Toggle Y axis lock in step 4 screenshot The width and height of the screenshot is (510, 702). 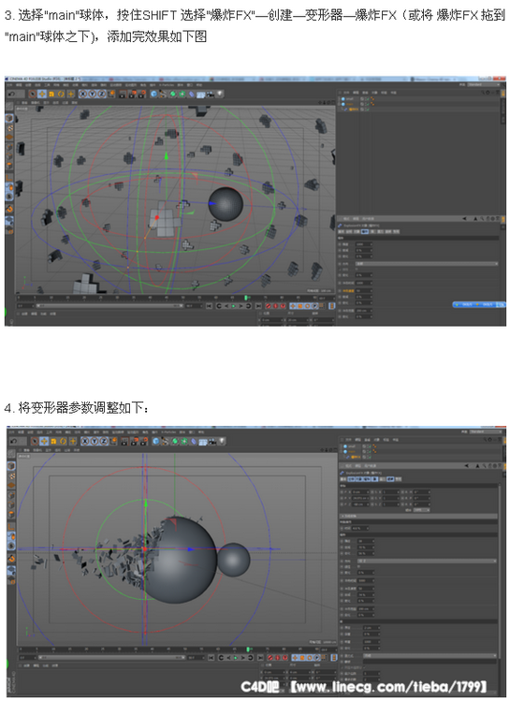pos(95,441)
